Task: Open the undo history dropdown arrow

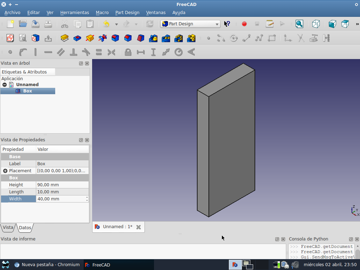Action: click(116, 24)
